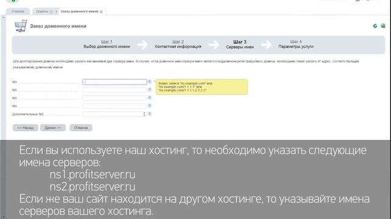Click the help icon next to first NS field
391x219 pixels.
point(150,82)
